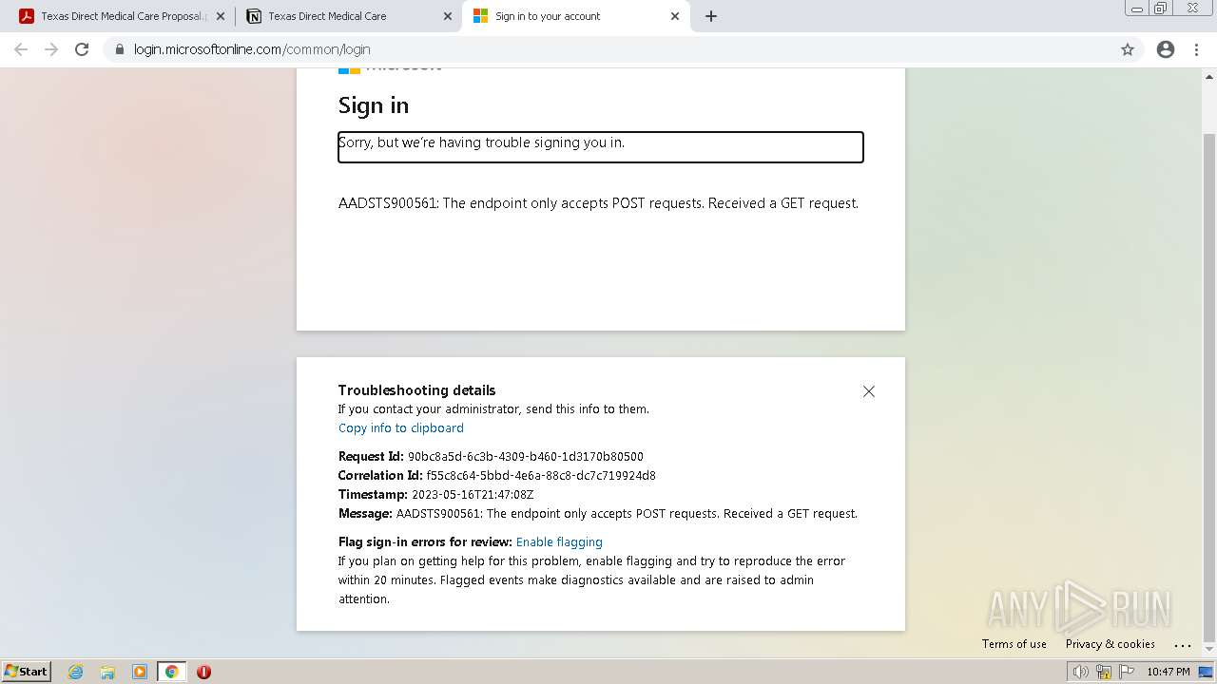Open a new tab with the plus button
The image size is (1217, 684).
(711, 16)
